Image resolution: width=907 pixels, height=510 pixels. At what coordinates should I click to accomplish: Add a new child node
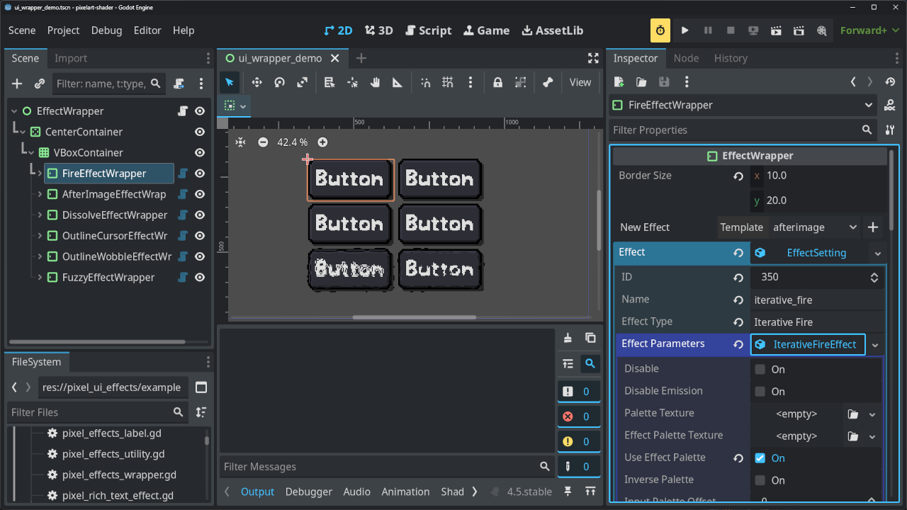[x=17, y=84]
